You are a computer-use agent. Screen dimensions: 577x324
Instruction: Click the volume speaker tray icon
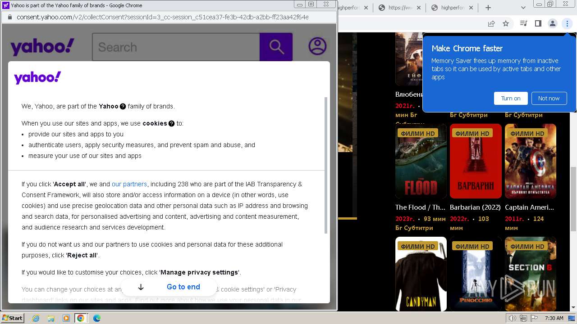[512, 318]
